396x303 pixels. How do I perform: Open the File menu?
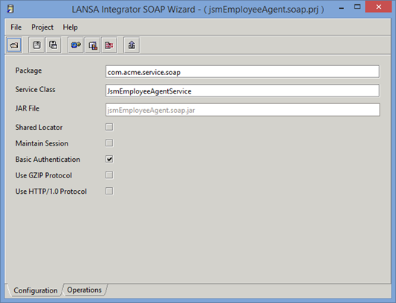pos(16,27)
